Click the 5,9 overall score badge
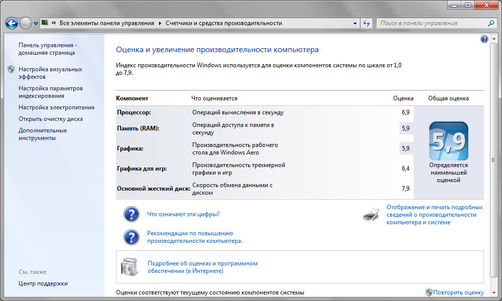 [x=448, y=141]
